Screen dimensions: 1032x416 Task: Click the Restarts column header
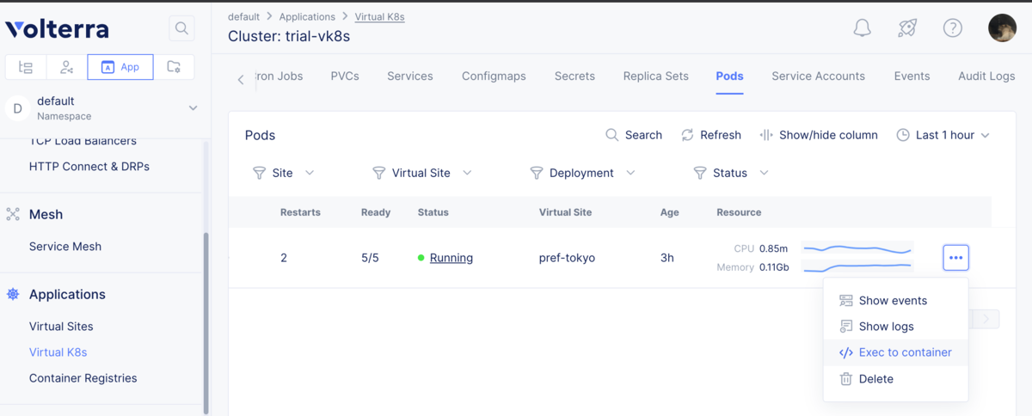pyautogui.click(x=298, y=212)
